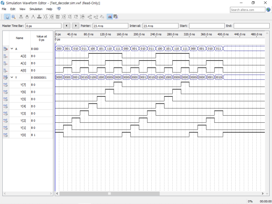Select the Zoom tool in toolbar
Image resolution: width=272 pixels, height=204 pixels.
tap(13, 16)
